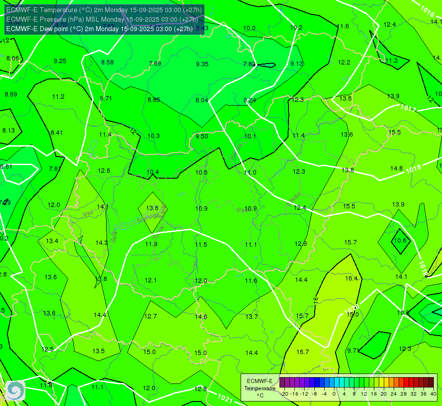Click the temperature value 9.25

60,61
